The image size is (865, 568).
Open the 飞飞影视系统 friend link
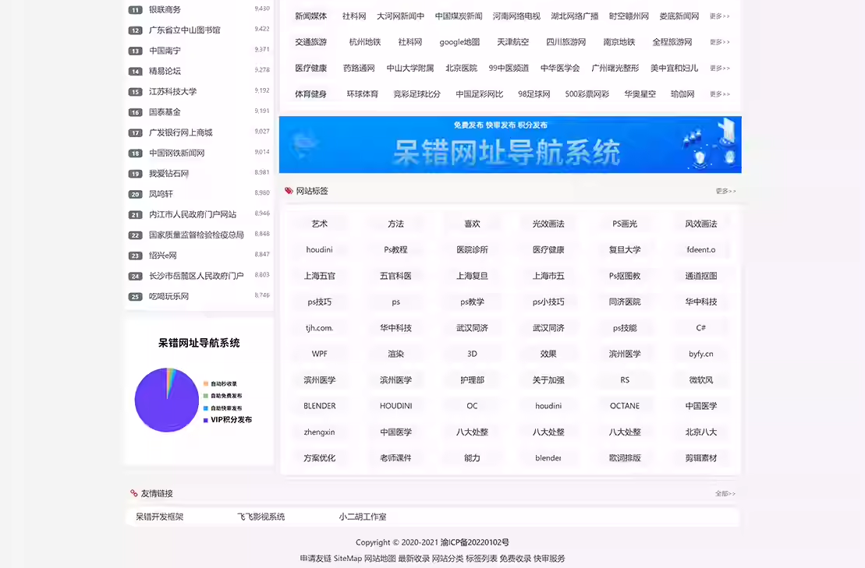261,517
